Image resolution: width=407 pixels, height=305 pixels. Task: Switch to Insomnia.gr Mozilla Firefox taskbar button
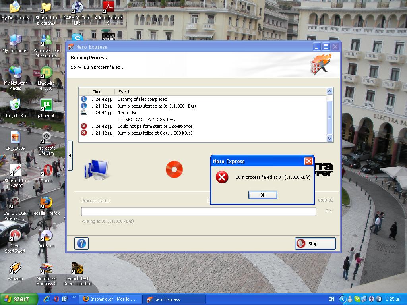point(110,299)
